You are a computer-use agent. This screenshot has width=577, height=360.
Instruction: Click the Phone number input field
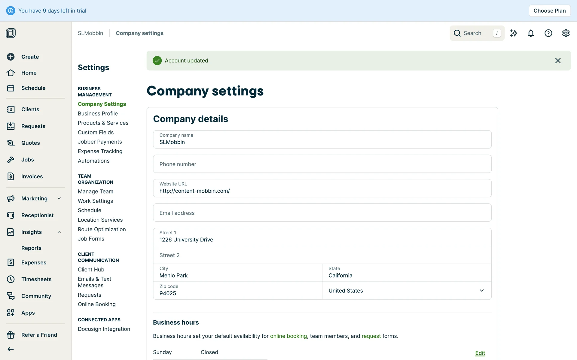(322, 164)
